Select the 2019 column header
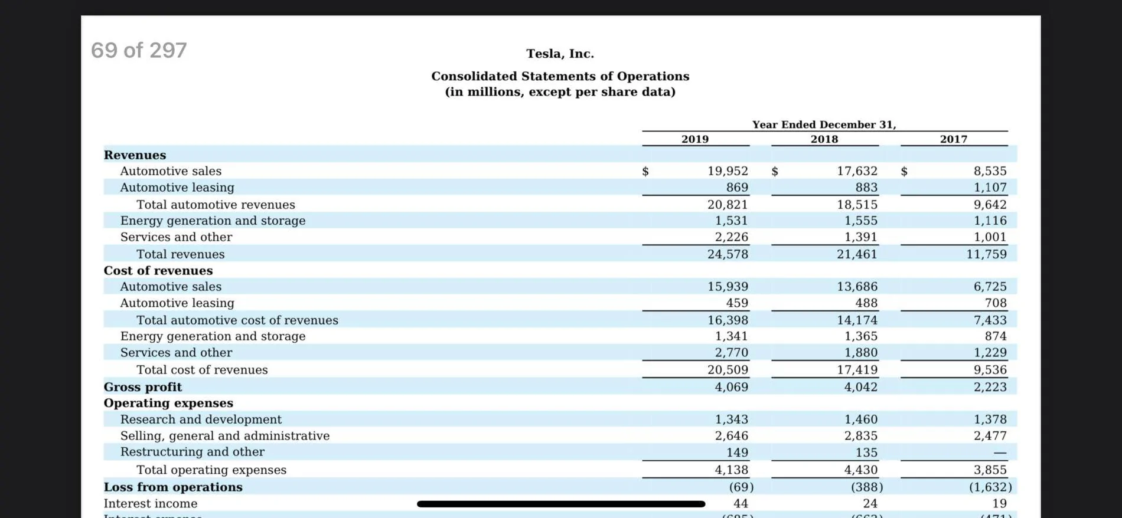The height and width of the screenshot is (518, 1122). (x=695, y=139)
